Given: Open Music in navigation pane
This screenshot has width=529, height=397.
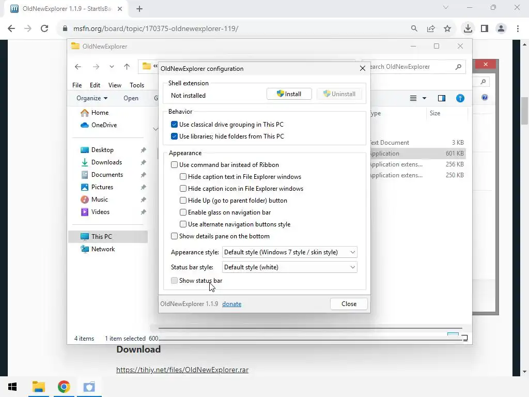Looking at the screenshot, I should (100, 200).
